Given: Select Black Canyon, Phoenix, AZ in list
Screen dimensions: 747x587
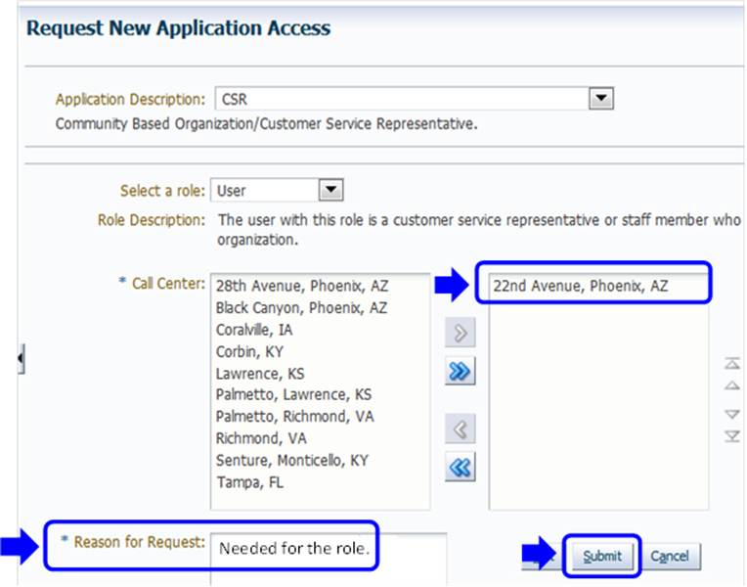Looking at the screenshot, I should click(x=301, y=307).
